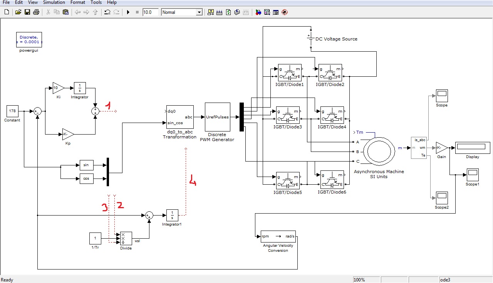Screen dimensions: 493x283
Task: Paste using the clipboard toolbar icon
Action: [65, 12]
